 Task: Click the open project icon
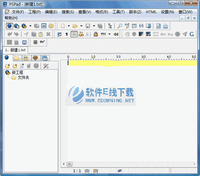pos(24,26)
